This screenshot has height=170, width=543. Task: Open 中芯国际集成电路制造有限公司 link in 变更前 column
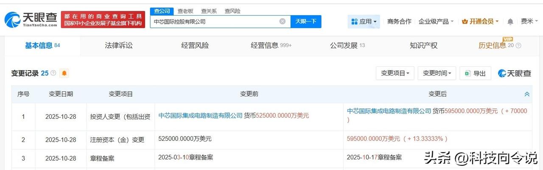[200, 115]
